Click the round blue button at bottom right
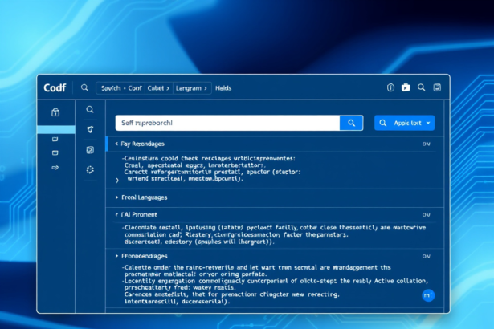 (427, 296)
